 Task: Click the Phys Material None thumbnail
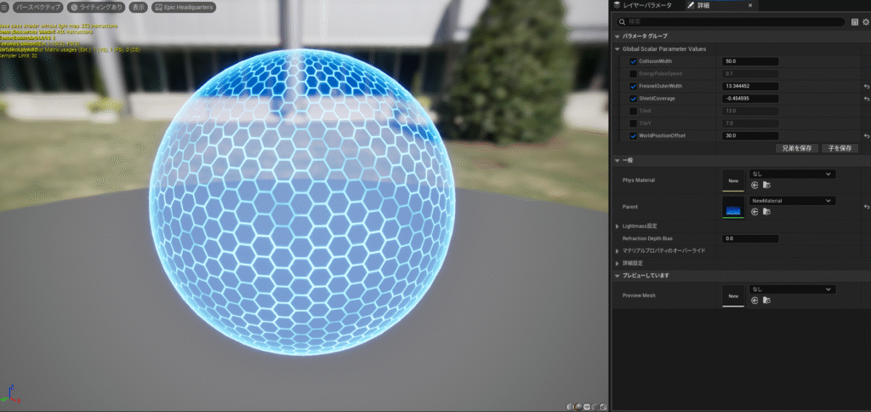click(x=733, y=180)
